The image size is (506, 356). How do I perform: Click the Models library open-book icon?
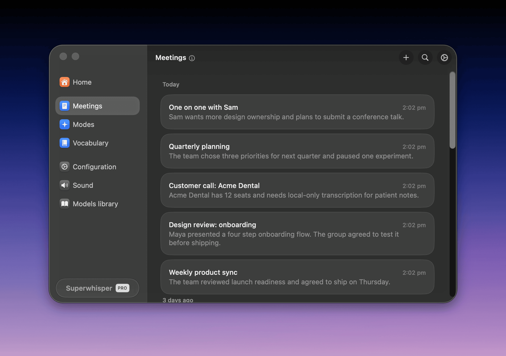click(x=65, y=204)
